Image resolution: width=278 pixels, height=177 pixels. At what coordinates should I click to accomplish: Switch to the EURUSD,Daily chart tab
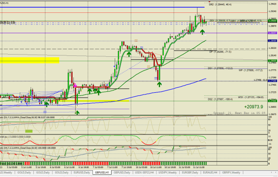coord(82,173)
